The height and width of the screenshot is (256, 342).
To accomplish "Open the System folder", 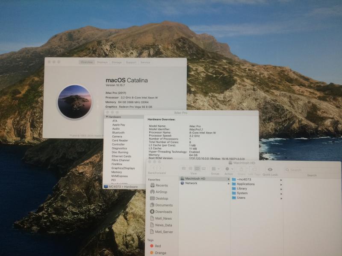I will tap(240, 193).
